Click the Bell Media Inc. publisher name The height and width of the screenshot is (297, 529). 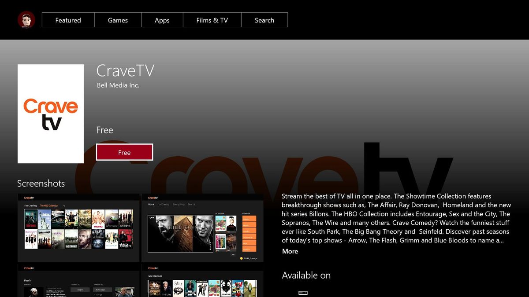pyautogui.click(x=118, y=85)
